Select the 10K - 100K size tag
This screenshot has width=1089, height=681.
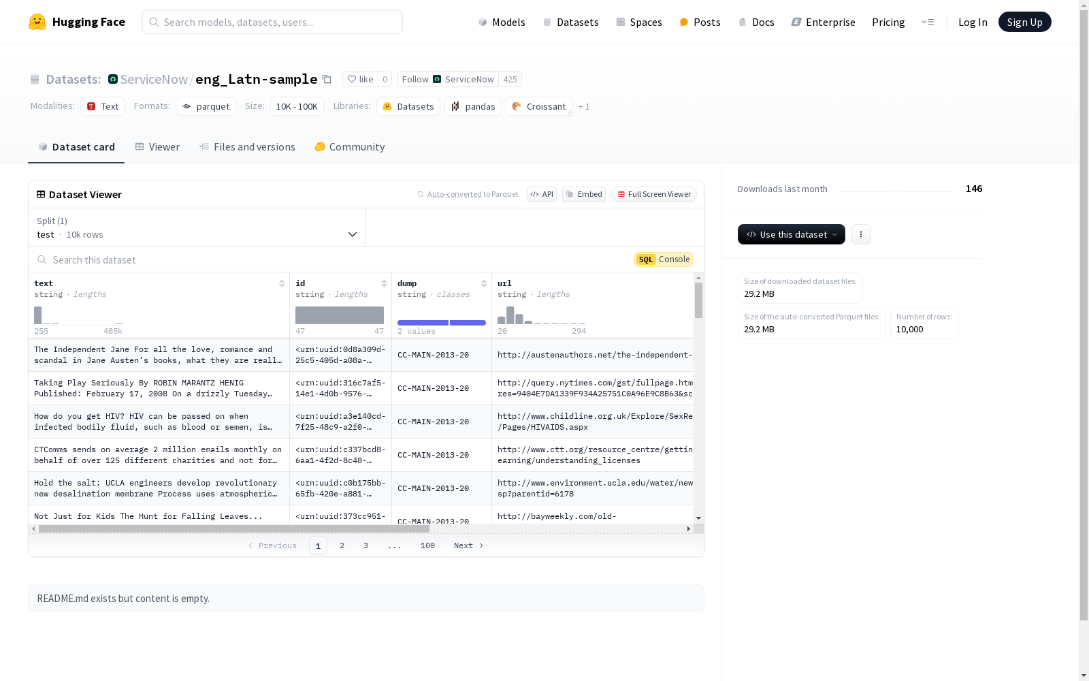(297, 106)
